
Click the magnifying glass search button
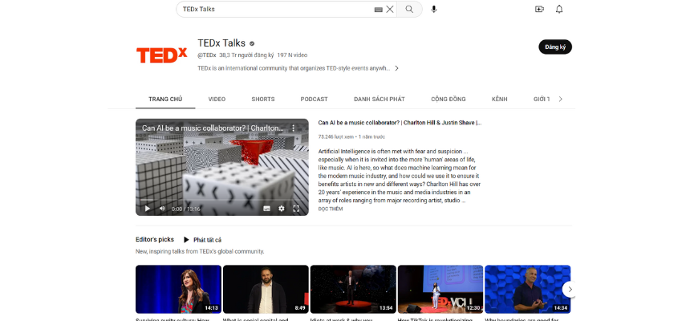(409, 9)
